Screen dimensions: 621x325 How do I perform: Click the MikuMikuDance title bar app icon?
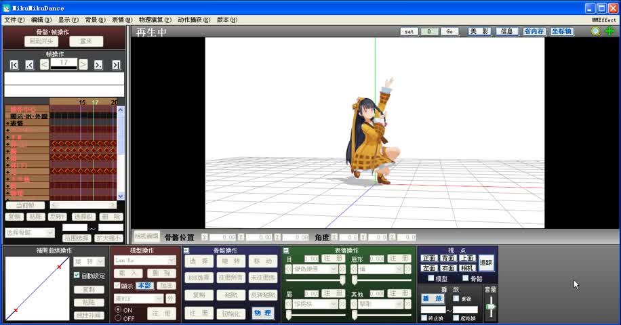6,8
